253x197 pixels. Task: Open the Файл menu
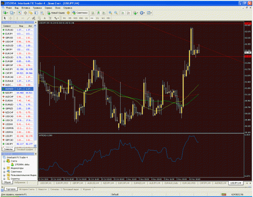pyautogui.click(x=9, y=8)
